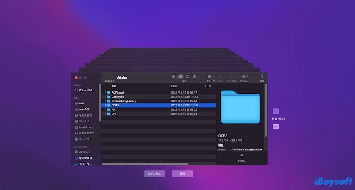Click the CoreSync date 2025年1月13日 17:33
Viewport: 355px width, 190px height.
tap(184, 97)
